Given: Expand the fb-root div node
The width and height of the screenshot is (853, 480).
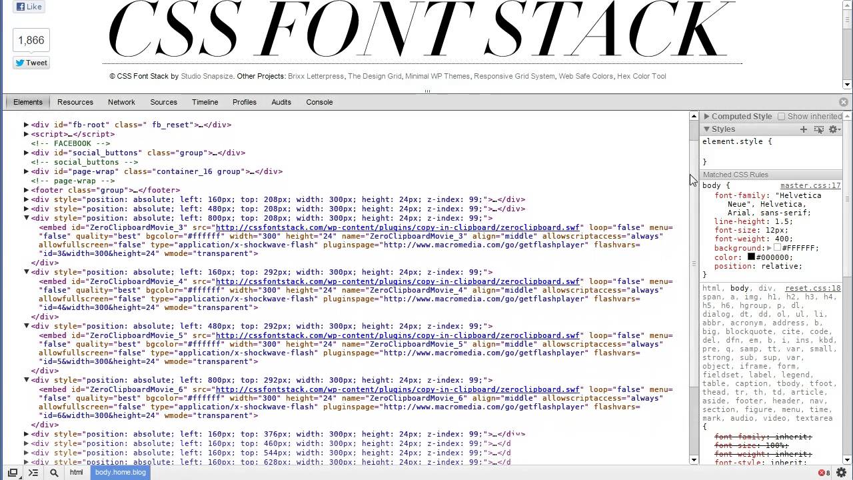Looking at the screenshot, I should tap(26, 125).
